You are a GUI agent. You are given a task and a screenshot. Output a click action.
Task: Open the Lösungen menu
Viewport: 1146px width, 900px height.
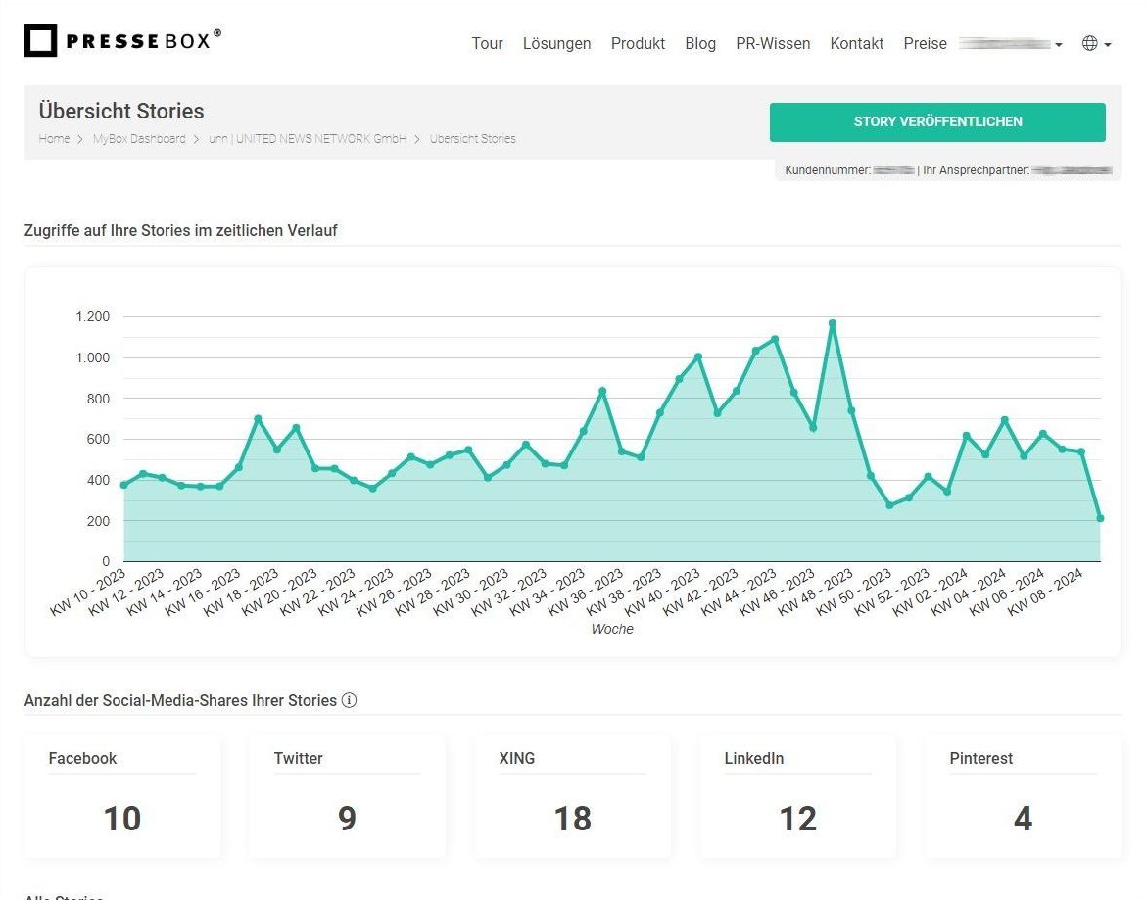[x=556, y=44]
